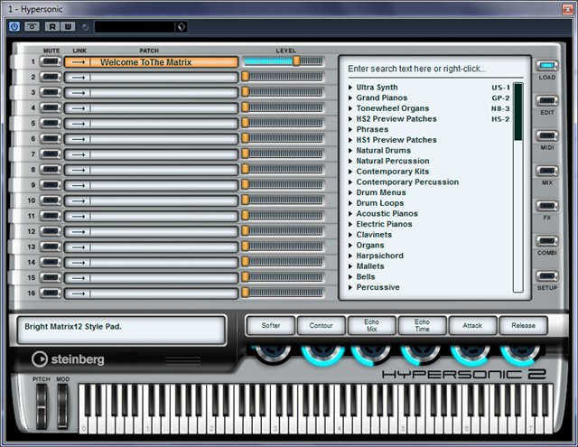Expand the Ultra Synth category
Image resolution: width=578 pixels, height=447 pixels.
pyautogui.click(x=350, y=88)
